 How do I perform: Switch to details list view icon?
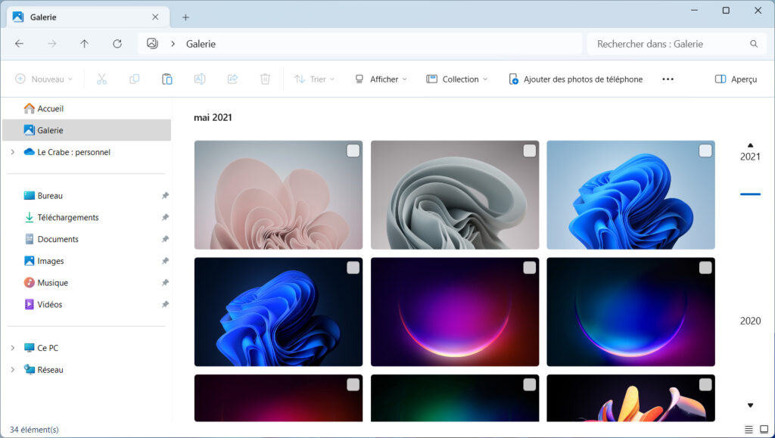[749, 429]
